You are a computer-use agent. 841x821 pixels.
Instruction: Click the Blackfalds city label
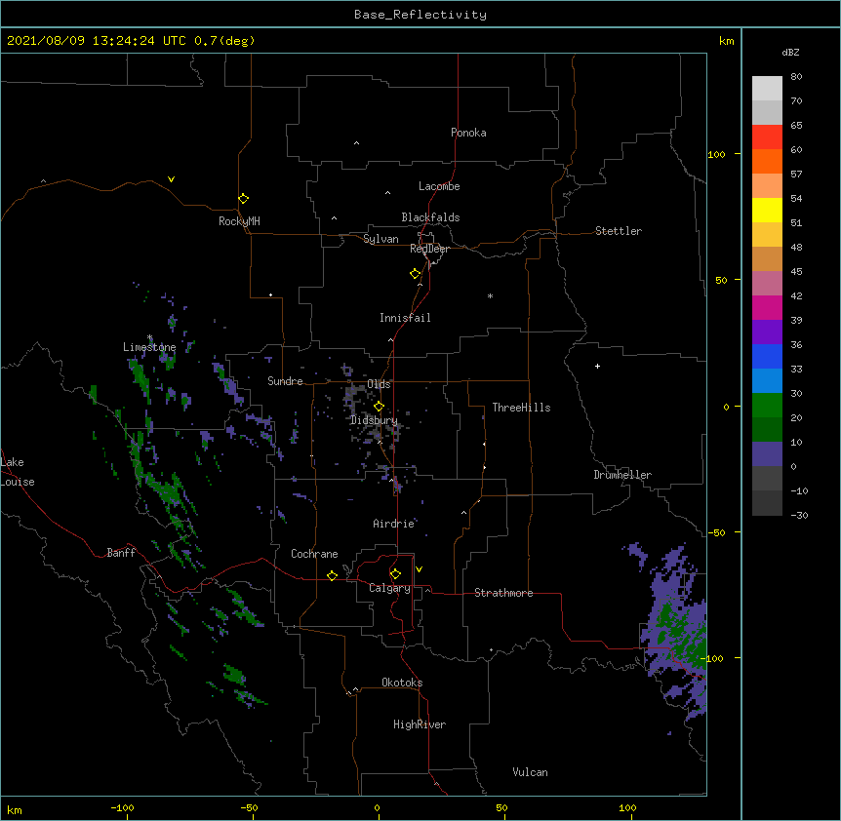pos(430,217)
